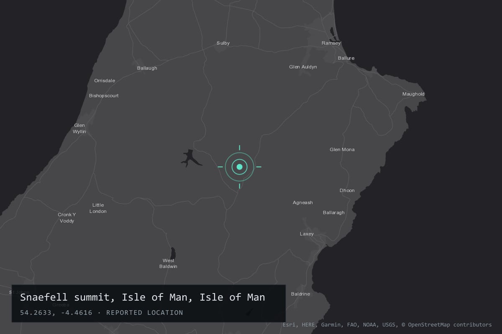The image size is (502, 334).
Task: Select the REPORTED LOCATION caption text
Action: [145, 313]
